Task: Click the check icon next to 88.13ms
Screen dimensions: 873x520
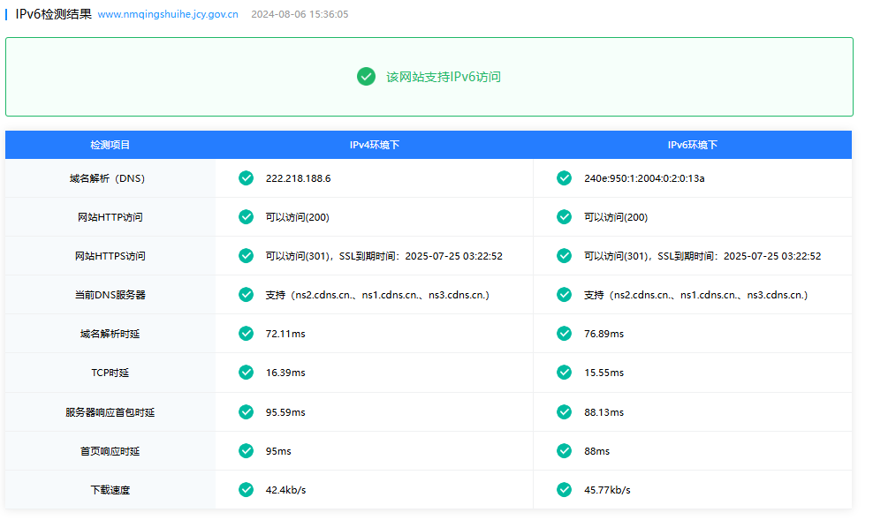Action: (564, 412)
